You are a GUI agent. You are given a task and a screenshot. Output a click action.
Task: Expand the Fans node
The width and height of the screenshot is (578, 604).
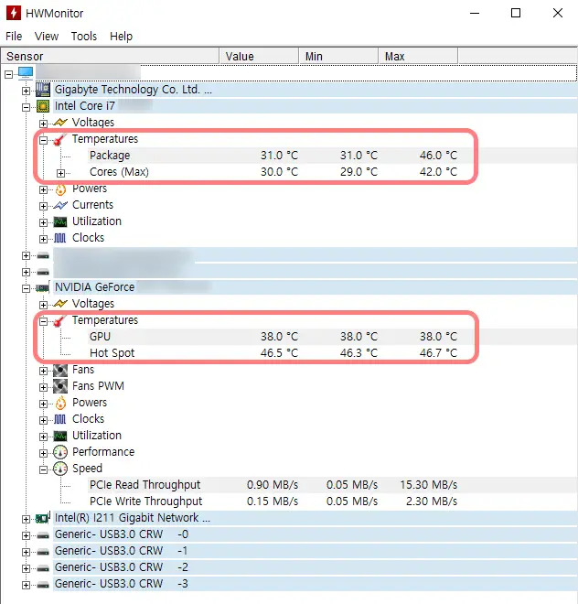[43, 371]
